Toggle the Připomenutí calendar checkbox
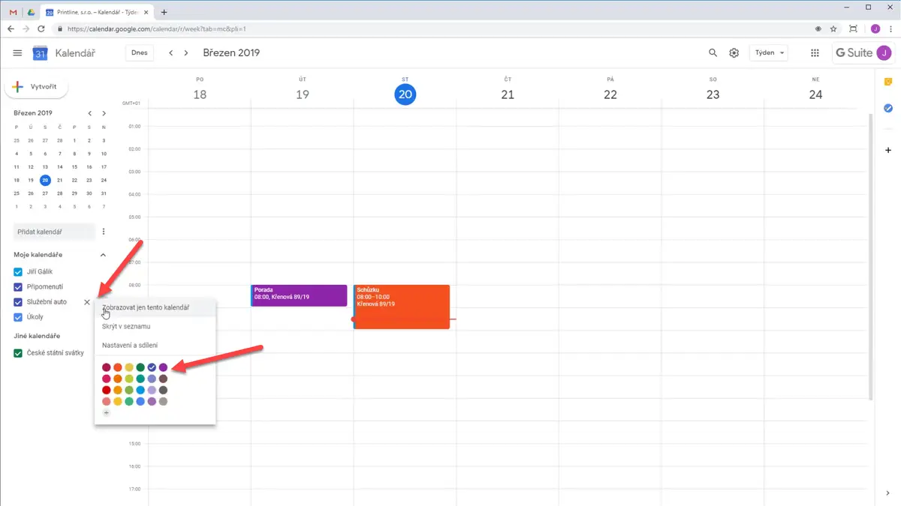This screenshot has height=506, width=901. (x=18, y=287)
